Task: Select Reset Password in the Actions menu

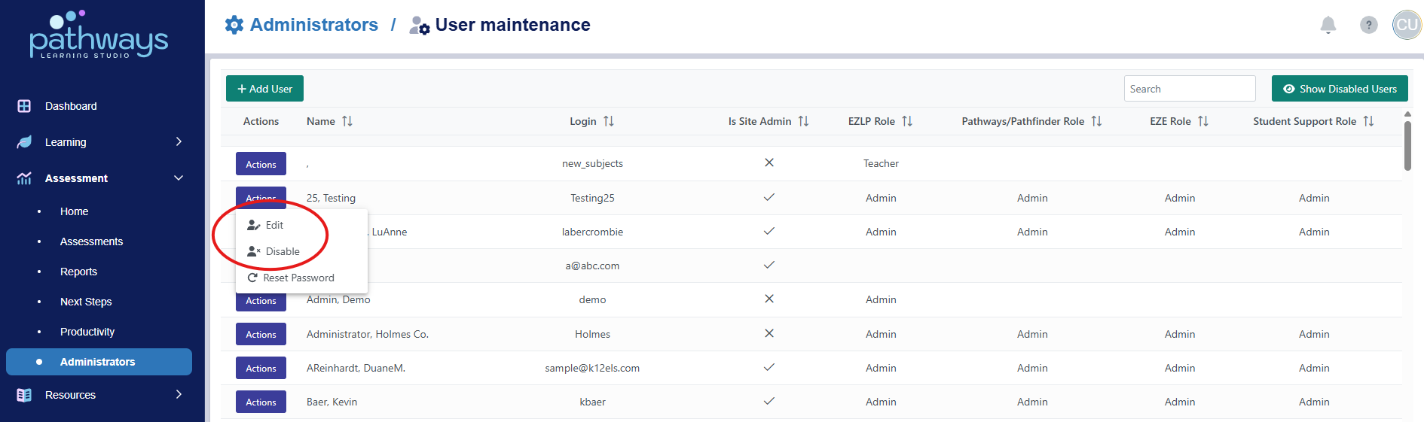Action: click(298, 278)
